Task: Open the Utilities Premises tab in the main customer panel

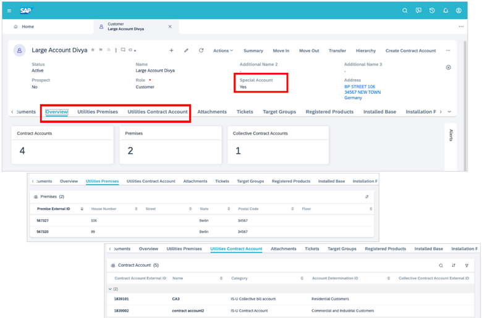Action: coord(98,112)
